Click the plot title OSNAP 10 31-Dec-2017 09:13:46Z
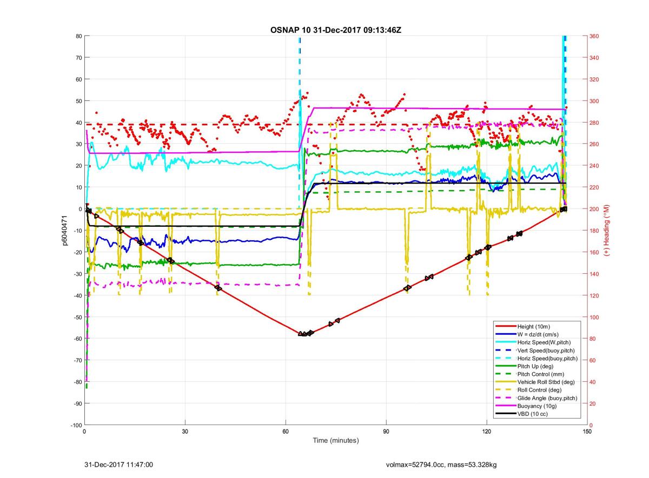The width and height of the screenshot is (649, 478). pos(335,30)
